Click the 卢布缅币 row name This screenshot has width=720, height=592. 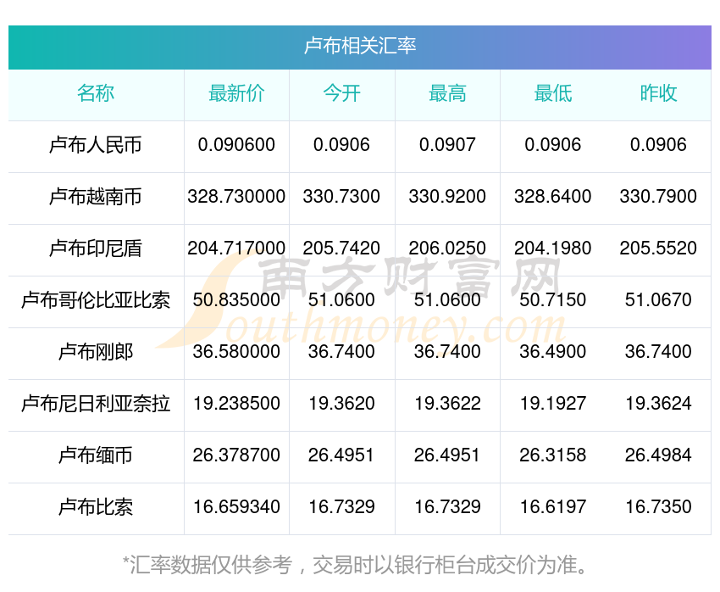pos(96,455)
